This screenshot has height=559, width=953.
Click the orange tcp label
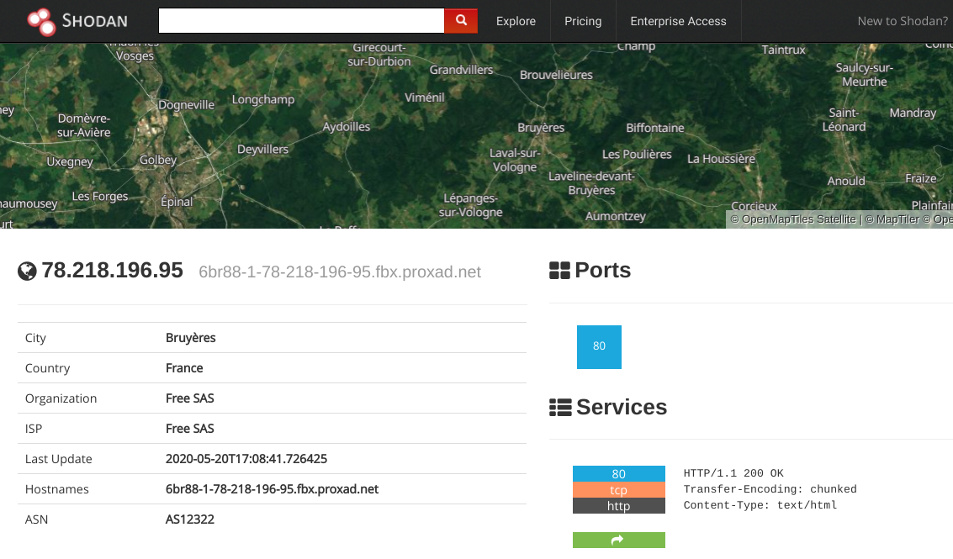[x=619, y=490]
